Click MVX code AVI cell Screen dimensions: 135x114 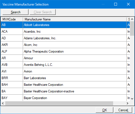click(12, 71)
